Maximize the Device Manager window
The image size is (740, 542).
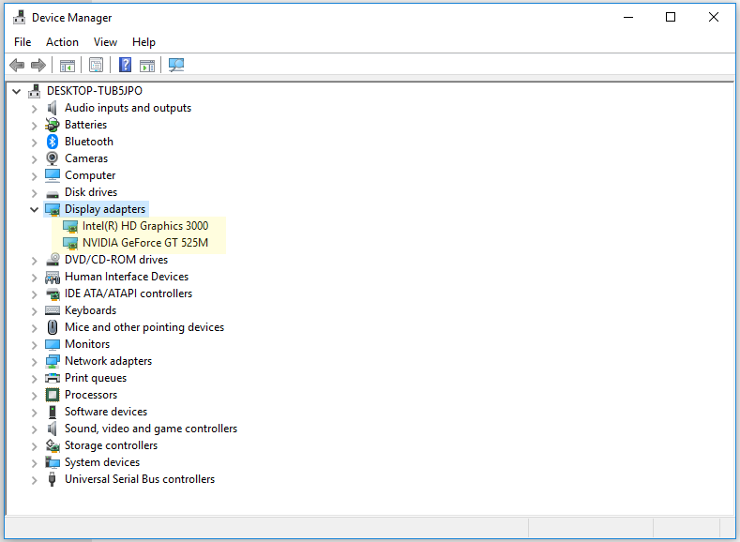coord(671,18)
